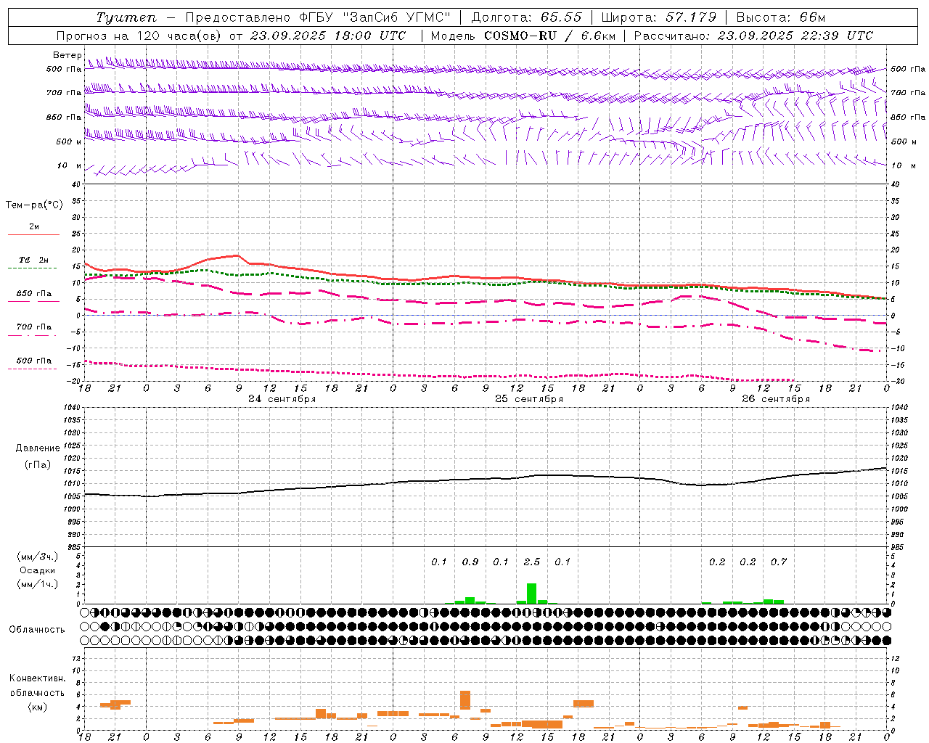Click the 'Тем-ра(°C)' temperature panel label
This screenshot has width=929, height=743.
tap(34, 205)
